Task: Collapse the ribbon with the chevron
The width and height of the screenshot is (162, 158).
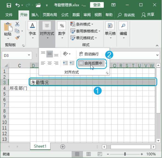Action: [157, 46]
